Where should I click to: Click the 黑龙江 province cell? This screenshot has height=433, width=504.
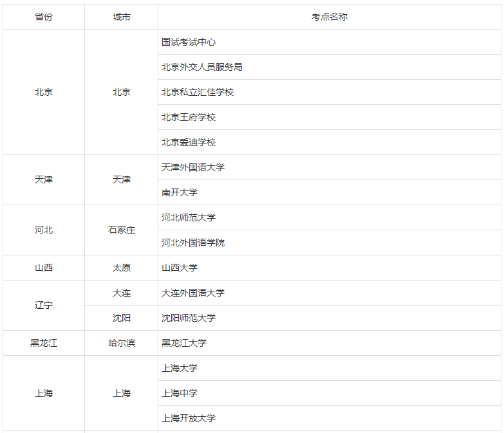[44, 343]
